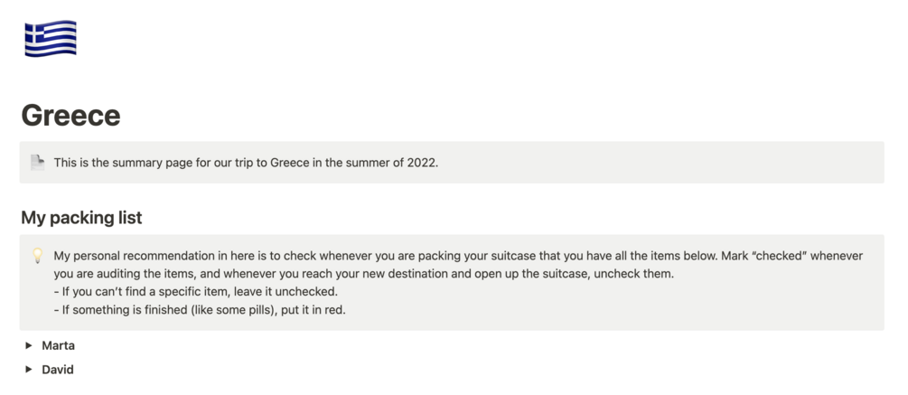The image size is (908, 395).
Task: Expand the Marta toggle arrow
Action: (x=28, y=346)
